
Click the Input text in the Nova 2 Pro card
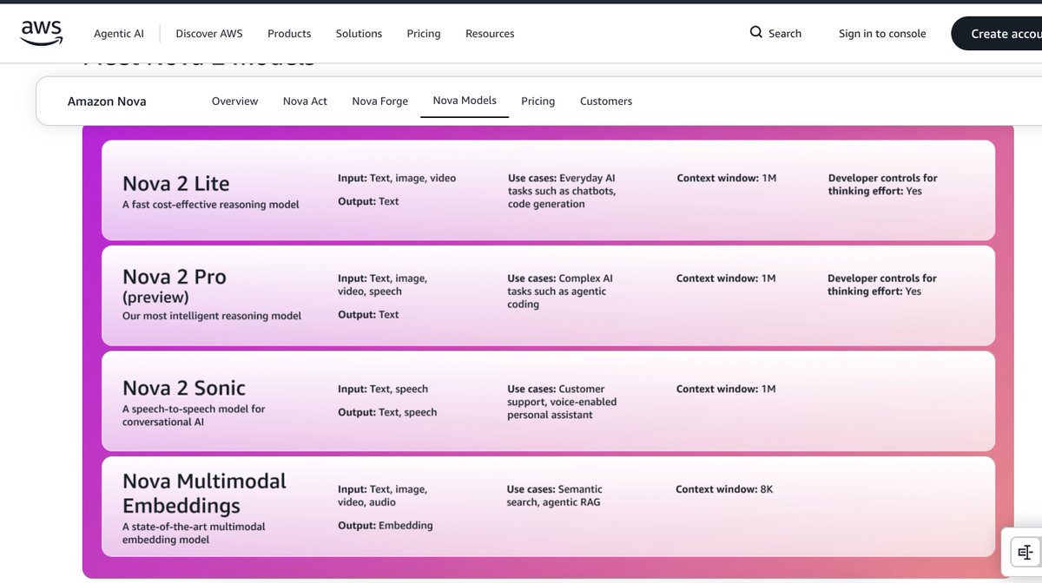[x=382, y=285]
